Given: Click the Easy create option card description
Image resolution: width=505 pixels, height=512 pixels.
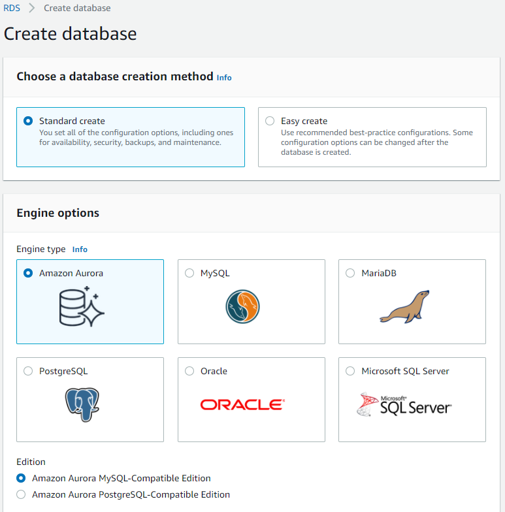Looking at the screenshot, I should 376,142.
